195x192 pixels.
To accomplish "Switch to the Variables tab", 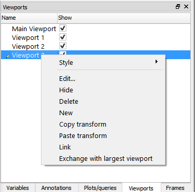I will pos(18,188).
